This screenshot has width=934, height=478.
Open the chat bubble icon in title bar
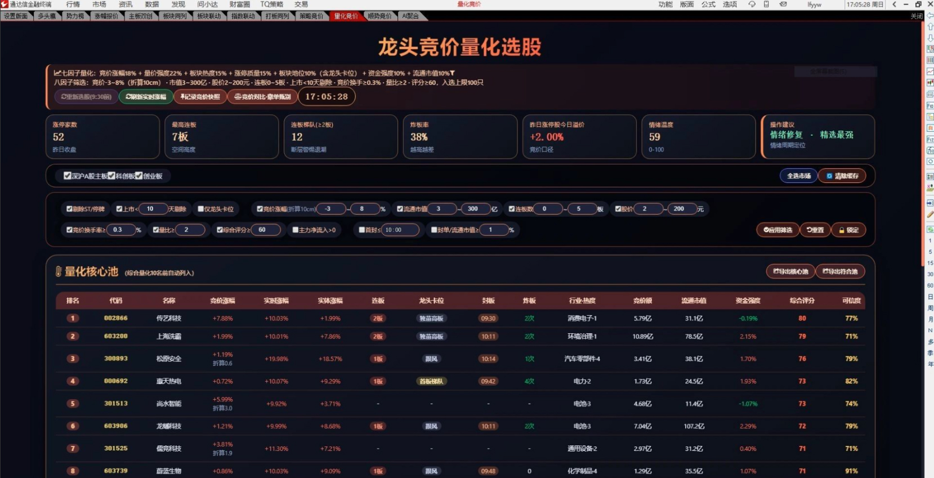tap(752, 5)
